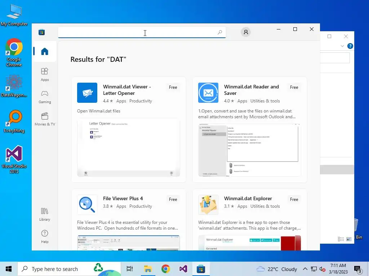Screen dimensions: 369x276
Task: Click the 3.1 star rating text
Action: [x=229, y=206]
